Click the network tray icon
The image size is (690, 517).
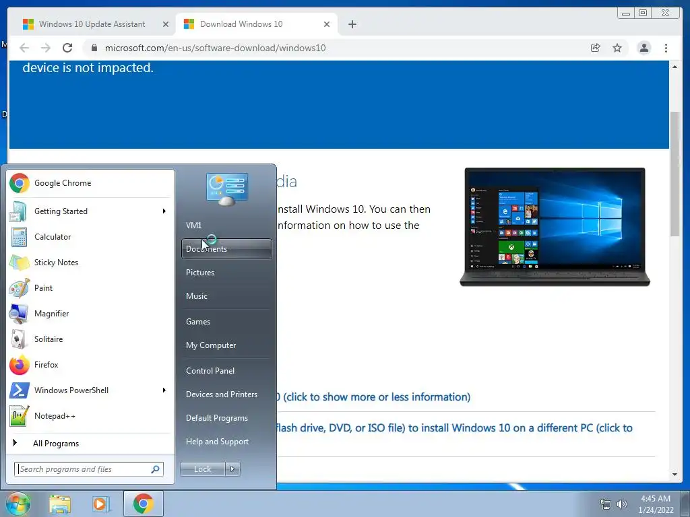click(x=606, y=504)
